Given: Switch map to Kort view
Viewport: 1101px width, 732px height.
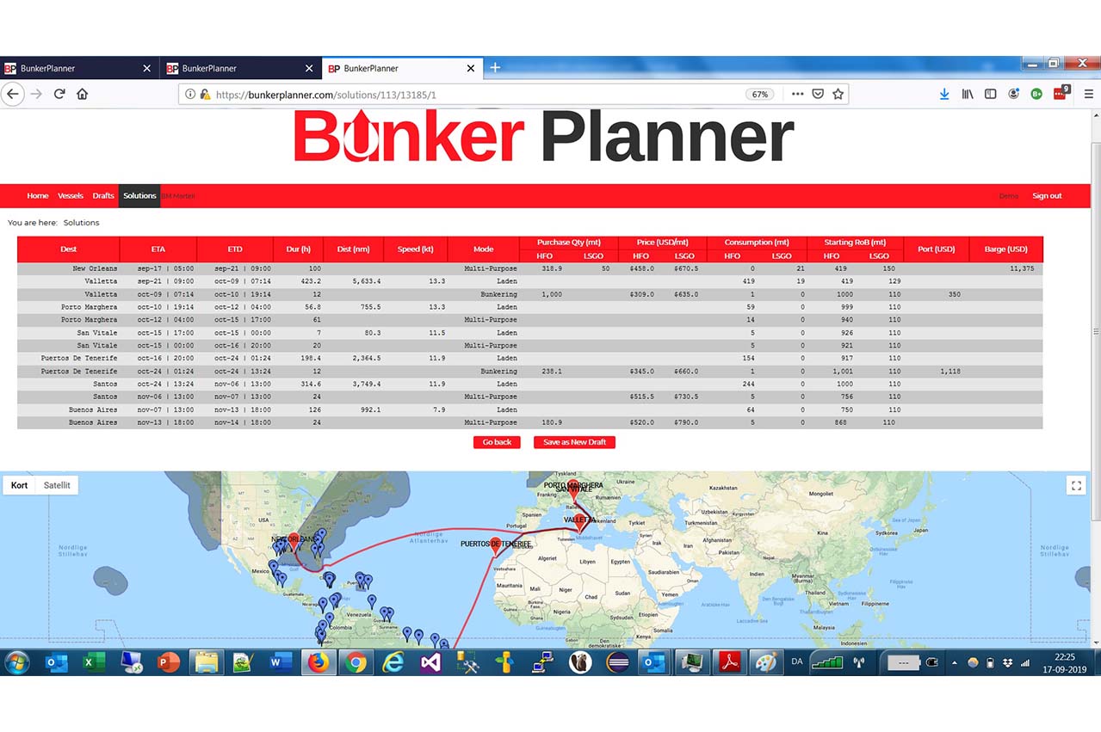Looking at the screenshot, I should 19,485.
